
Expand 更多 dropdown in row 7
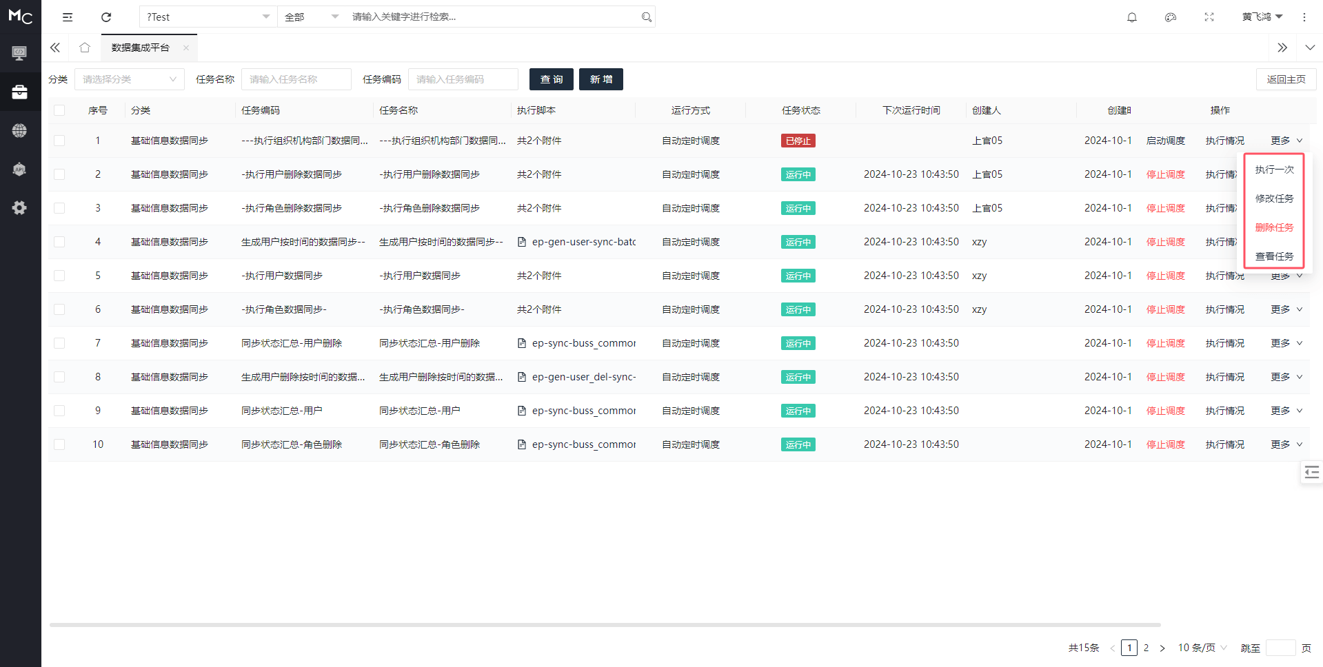[1286, 343]
